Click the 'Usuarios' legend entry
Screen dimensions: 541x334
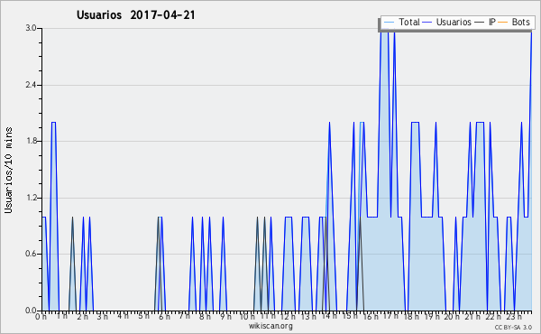pos(454,22)
